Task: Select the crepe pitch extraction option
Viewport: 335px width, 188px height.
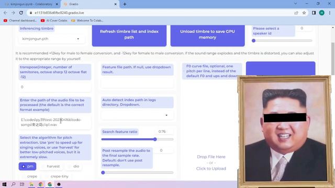Action: (x=29, y=177)
